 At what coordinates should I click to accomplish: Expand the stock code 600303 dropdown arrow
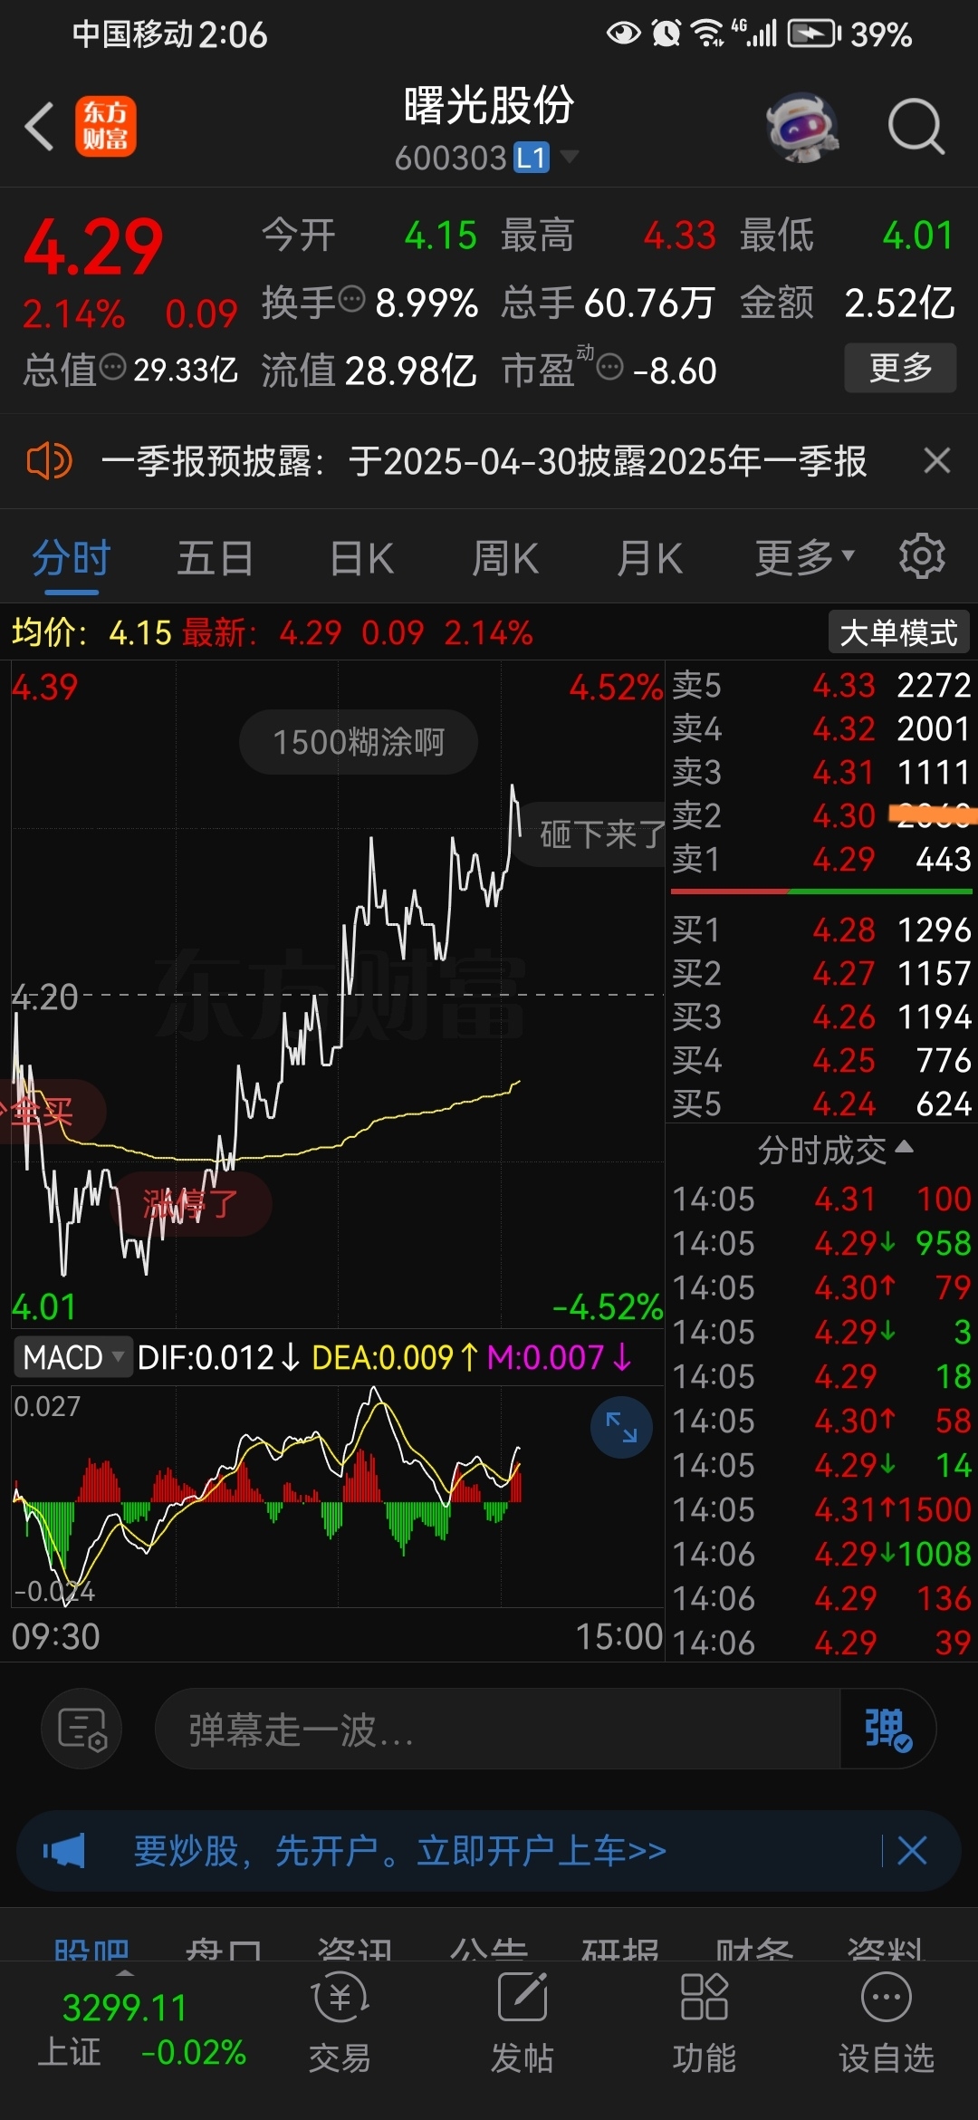[x=570, y=157]
